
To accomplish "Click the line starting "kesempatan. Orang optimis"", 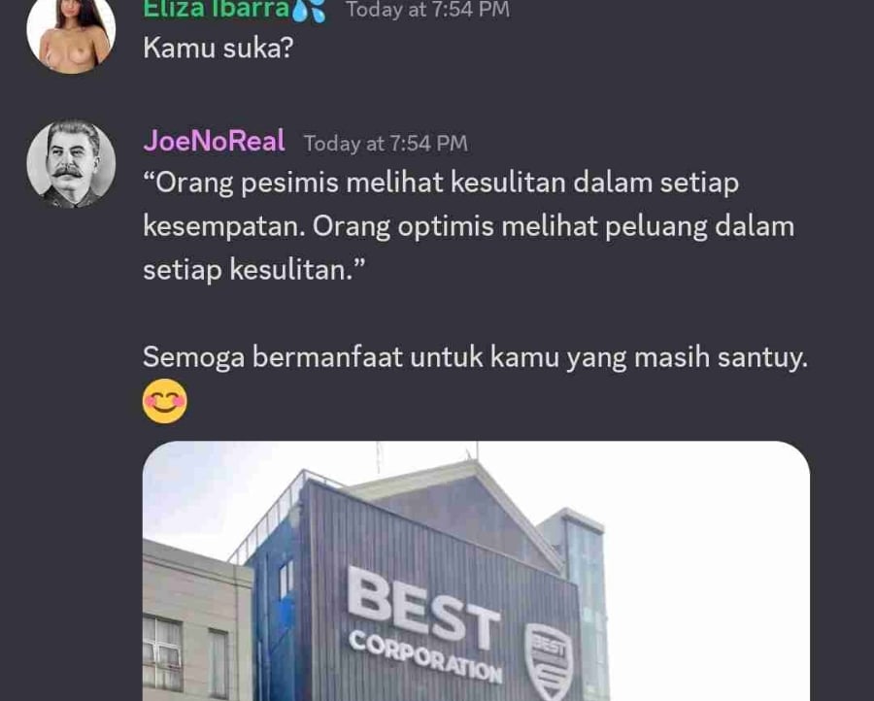I will (x=469, y=227).
